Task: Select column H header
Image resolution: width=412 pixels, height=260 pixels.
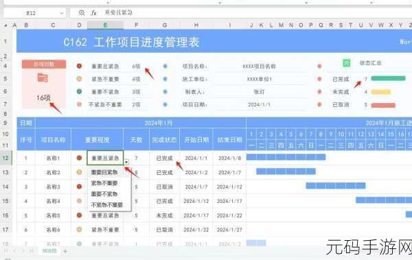Action: (x=196, y=25)
